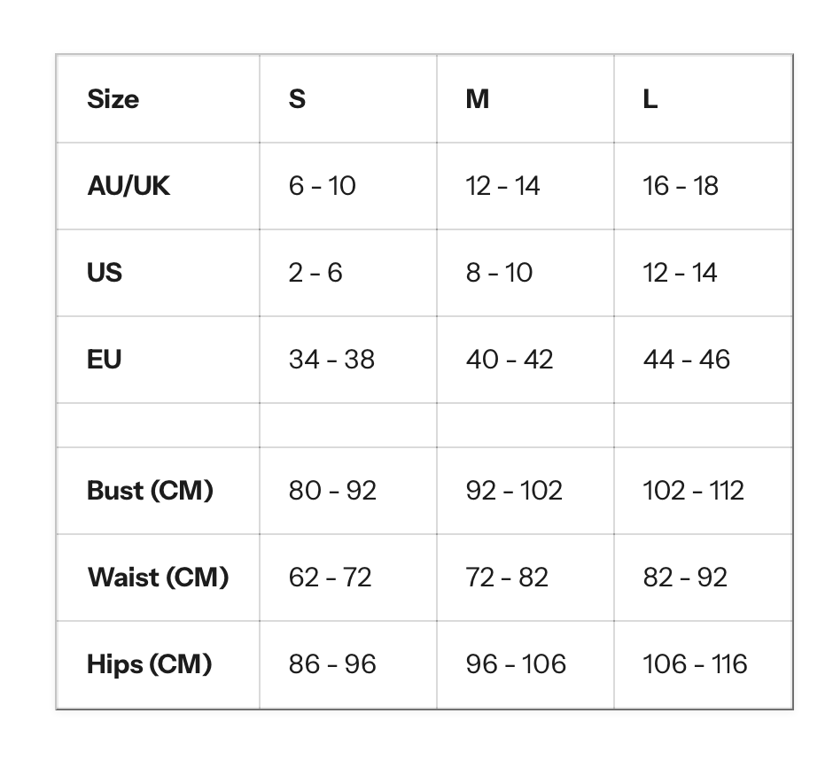The image size is (833, 760).
Task: Select Bust 92 - 102 cell
Action: [x=525, y=491]
